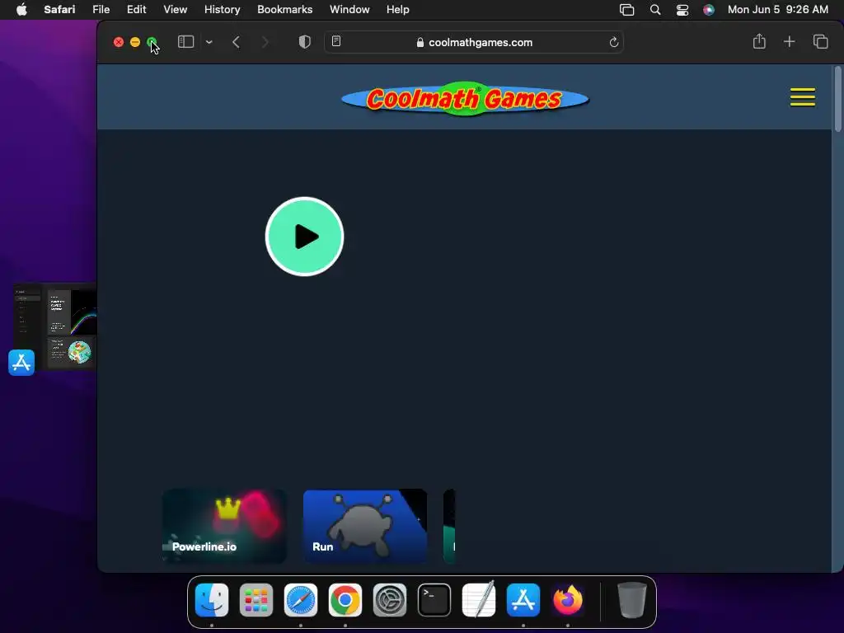Click Safari compass icon in Dock
Viewport: 844px width, 633px height.
coord(300,600)
